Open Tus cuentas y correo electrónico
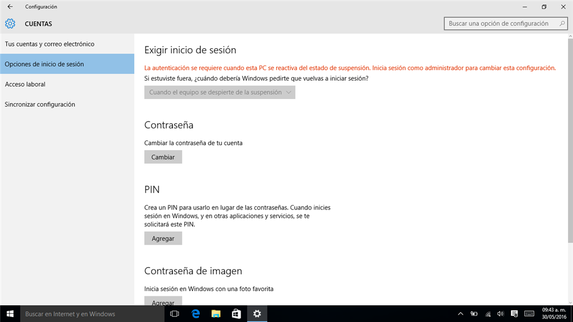This screenshot has width=573, height=322. click(x=67, y=44)
